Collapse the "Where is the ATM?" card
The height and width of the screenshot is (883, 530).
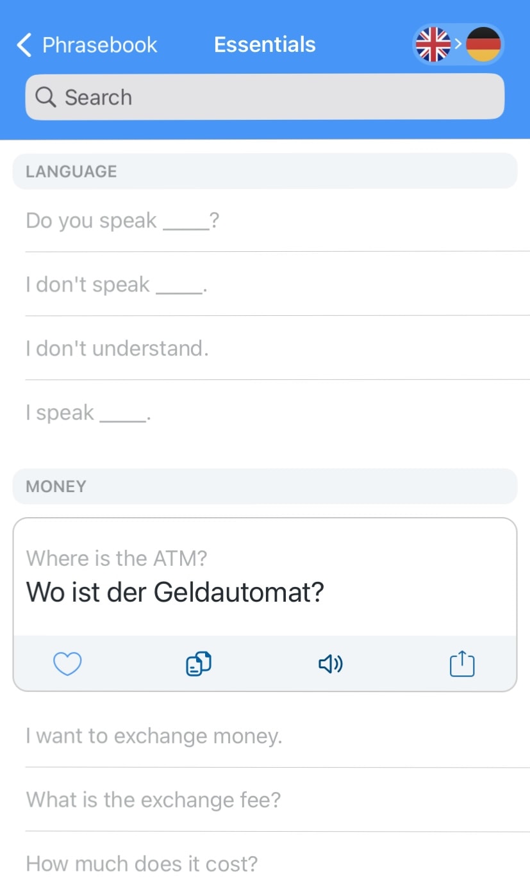click(x=265, y=575)
